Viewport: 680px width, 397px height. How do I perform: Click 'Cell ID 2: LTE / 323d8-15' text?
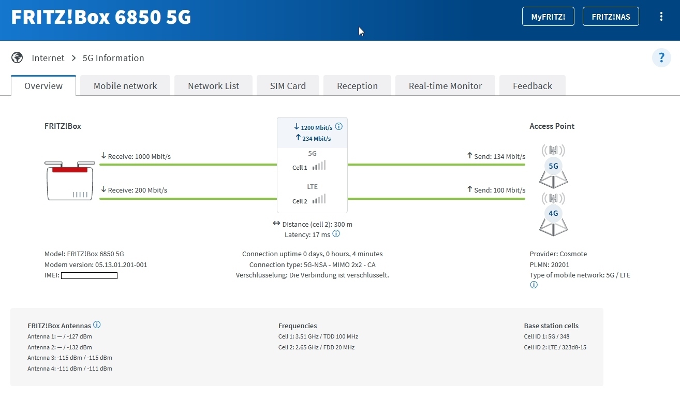pos(555,347)
